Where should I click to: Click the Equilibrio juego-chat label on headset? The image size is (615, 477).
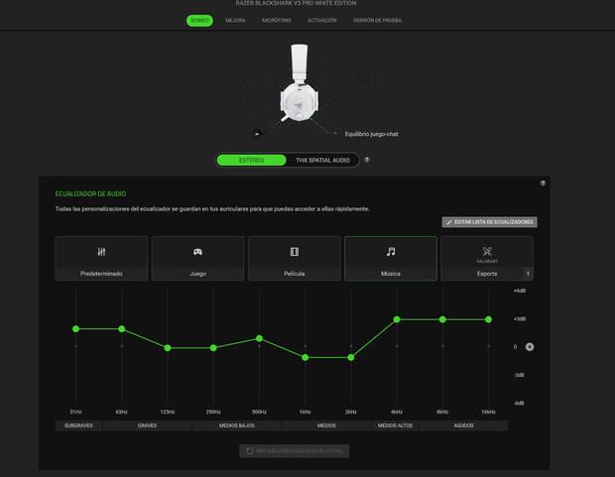point(371,133)
